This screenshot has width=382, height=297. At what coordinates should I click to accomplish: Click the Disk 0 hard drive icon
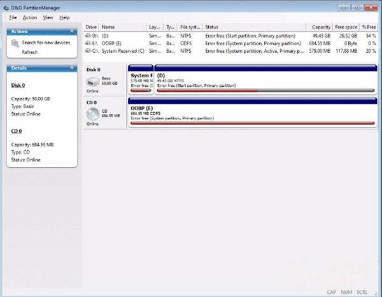(x=92, y=80)
